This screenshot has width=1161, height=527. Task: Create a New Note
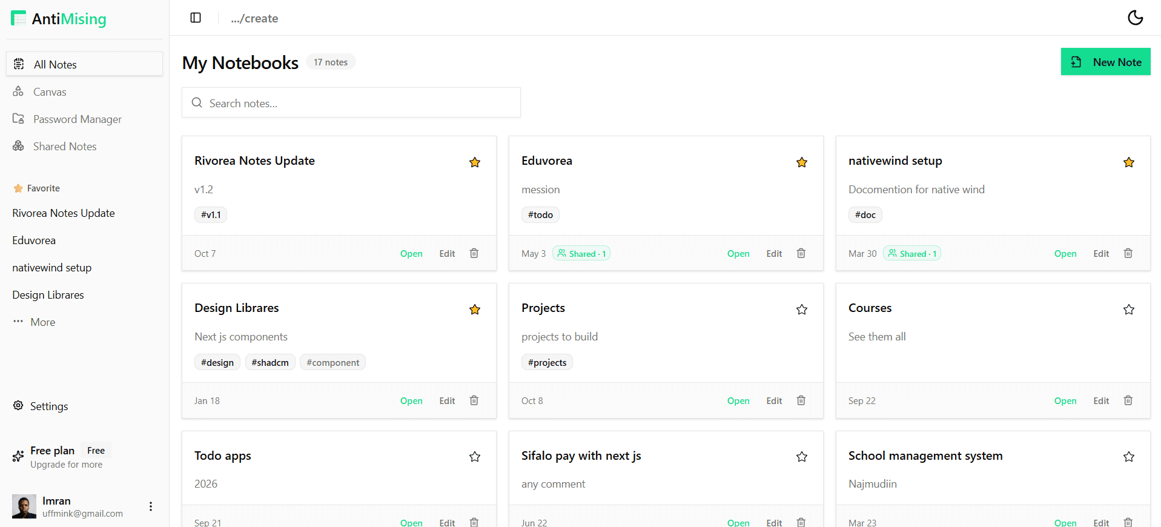click(1105, 62)
